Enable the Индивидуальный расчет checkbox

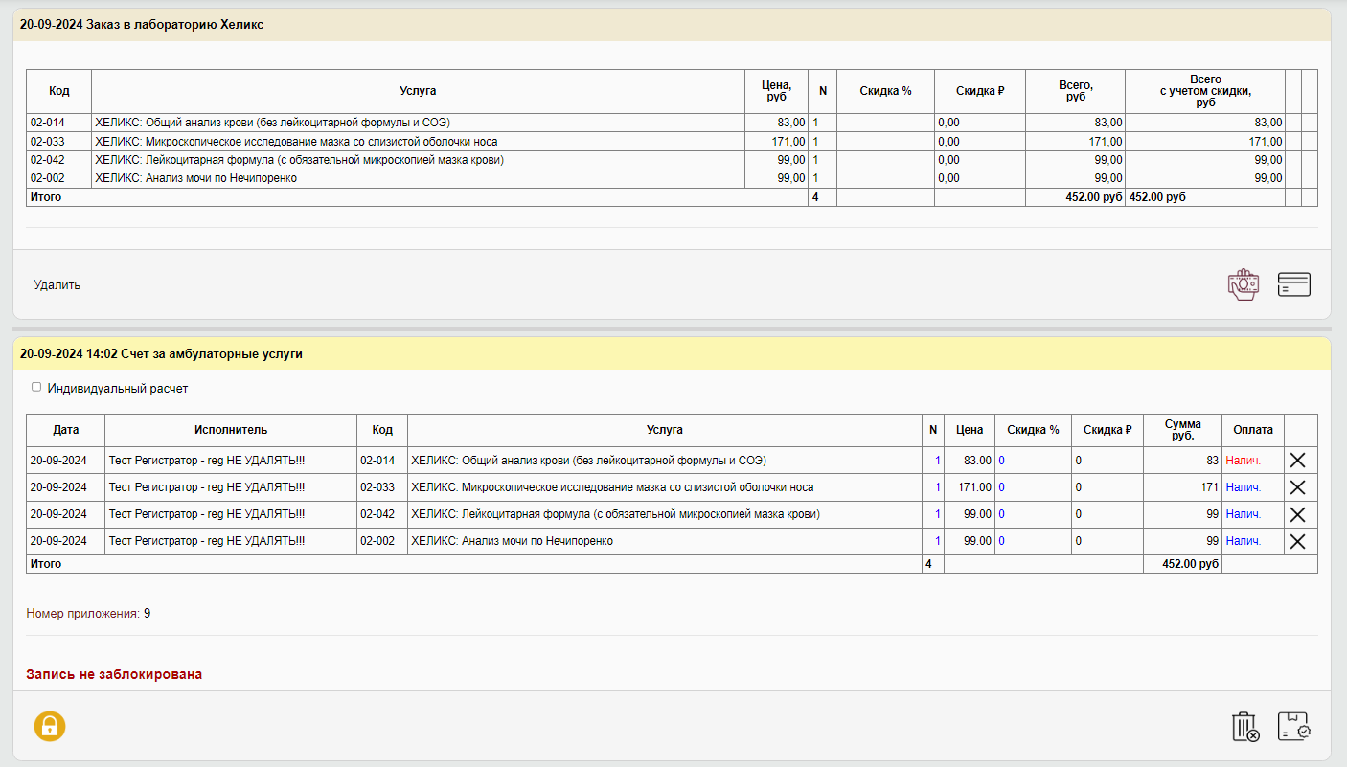[36, 388]
